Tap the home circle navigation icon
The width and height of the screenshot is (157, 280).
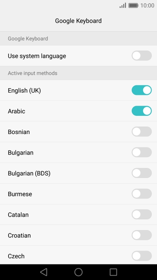(78, 272)
